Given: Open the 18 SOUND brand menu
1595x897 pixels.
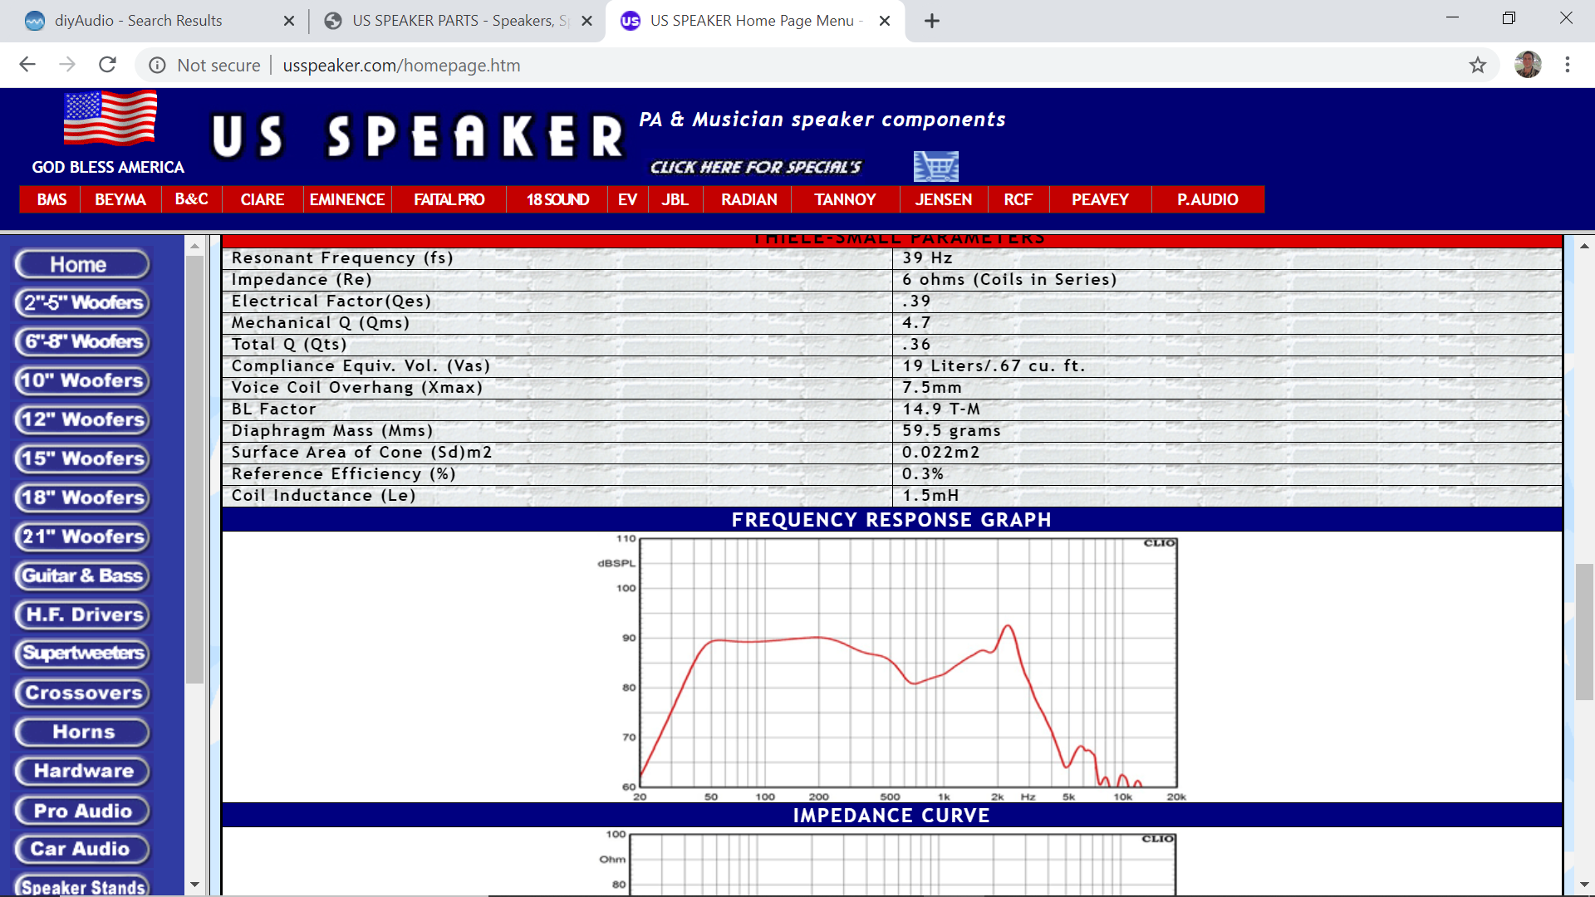Looking at the screenshot, I should coord(557,199).
